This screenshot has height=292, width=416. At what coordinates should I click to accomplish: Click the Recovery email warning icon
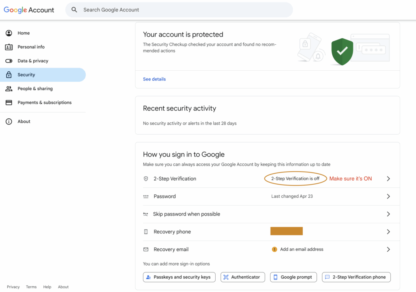click(274, 249)
